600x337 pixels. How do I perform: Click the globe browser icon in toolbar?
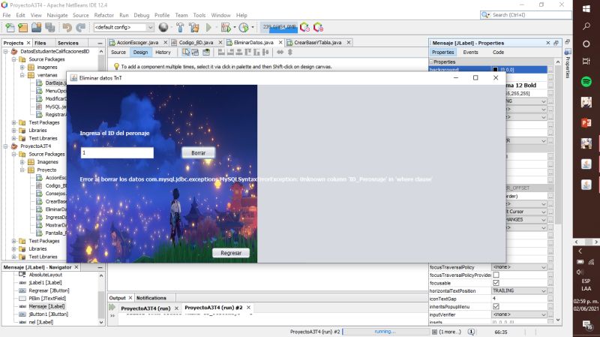[163, 27]
